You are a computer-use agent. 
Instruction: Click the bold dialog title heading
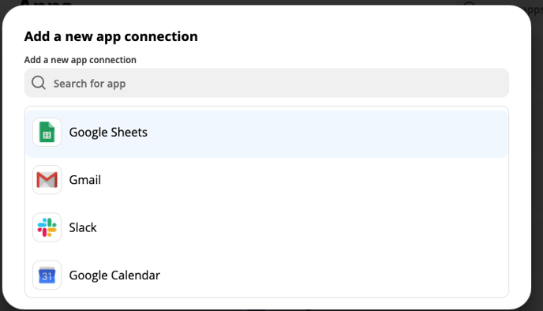tap(110, 37)
